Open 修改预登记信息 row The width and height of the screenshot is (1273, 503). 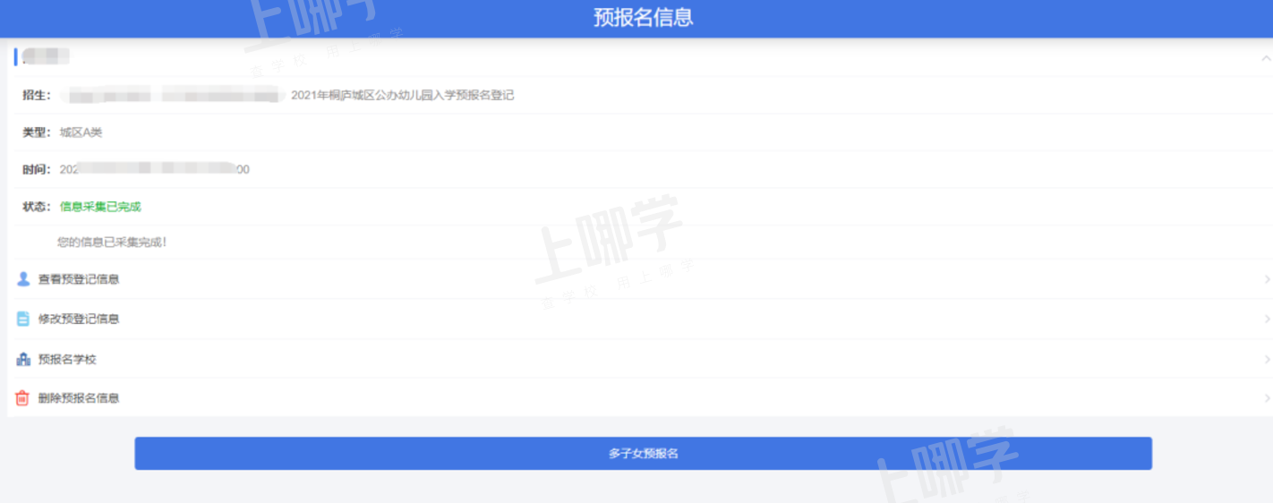coord(640,319)
